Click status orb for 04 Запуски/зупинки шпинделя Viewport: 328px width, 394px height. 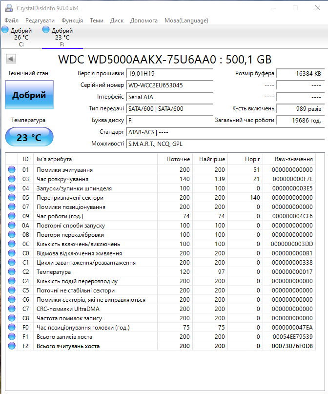(12, 188)
